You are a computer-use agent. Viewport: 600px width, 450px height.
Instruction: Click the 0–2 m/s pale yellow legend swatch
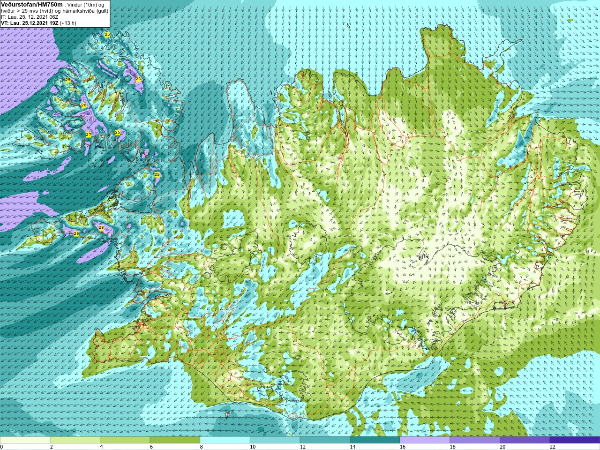25,440
